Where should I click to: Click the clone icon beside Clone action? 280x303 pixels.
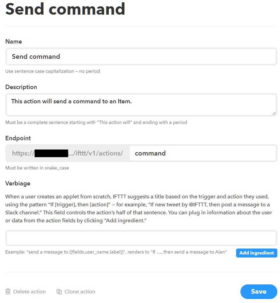[59, 291]
